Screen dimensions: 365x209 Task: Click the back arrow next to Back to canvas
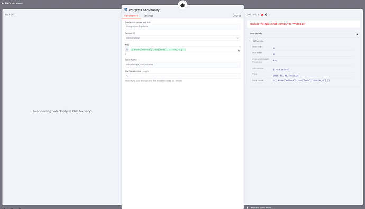tap(3, 3)
